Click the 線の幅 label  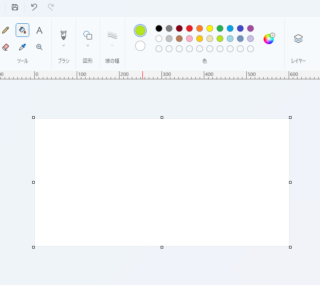pos(112,61)
